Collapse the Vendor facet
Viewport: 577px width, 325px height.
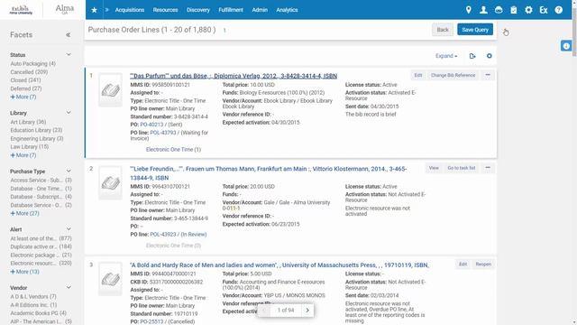[x=69, y=287]
